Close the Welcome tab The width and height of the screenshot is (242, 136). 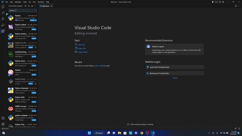coord(51,6)
